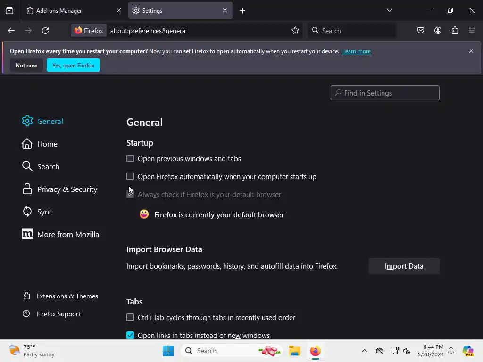Toggle Always check if Firefox is default browser
Screen dimensions: 483x362
(130, 195)
